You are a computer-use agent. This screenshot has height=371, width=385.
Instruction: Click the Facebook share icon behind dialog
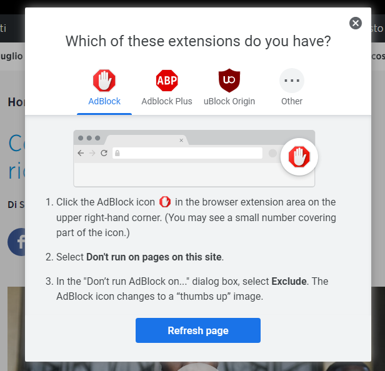(16, 242)
